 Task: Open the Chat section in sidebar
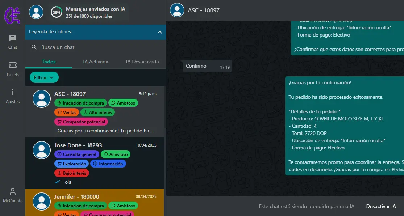[13, 42]
